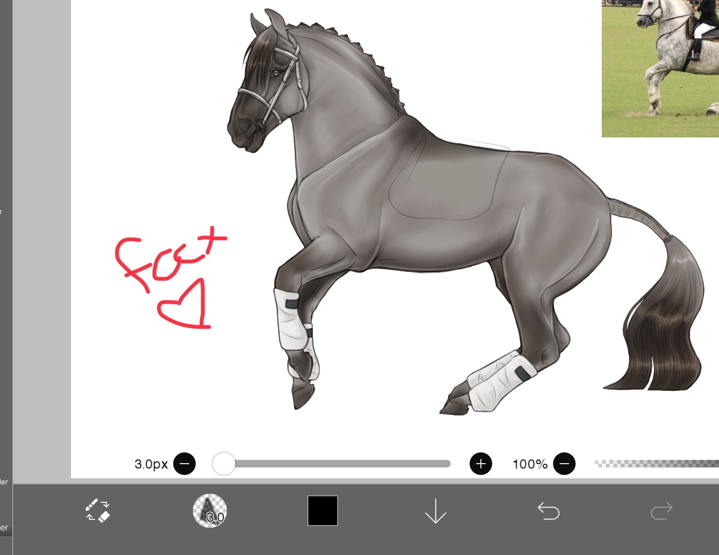Screen dimensions: 719x555
Task: Tap the red heart doodle on canvas
Action: point(184,306)
